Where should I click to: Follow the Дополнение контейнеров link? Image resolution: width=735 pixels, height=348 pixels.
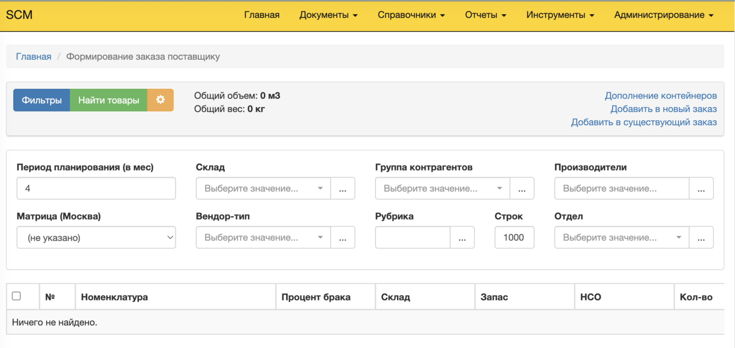(x=660, y=95)
